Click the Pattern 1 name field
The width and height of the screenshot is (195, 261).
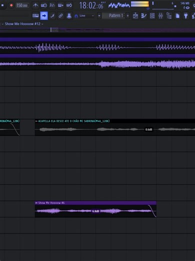pos(114,16)
